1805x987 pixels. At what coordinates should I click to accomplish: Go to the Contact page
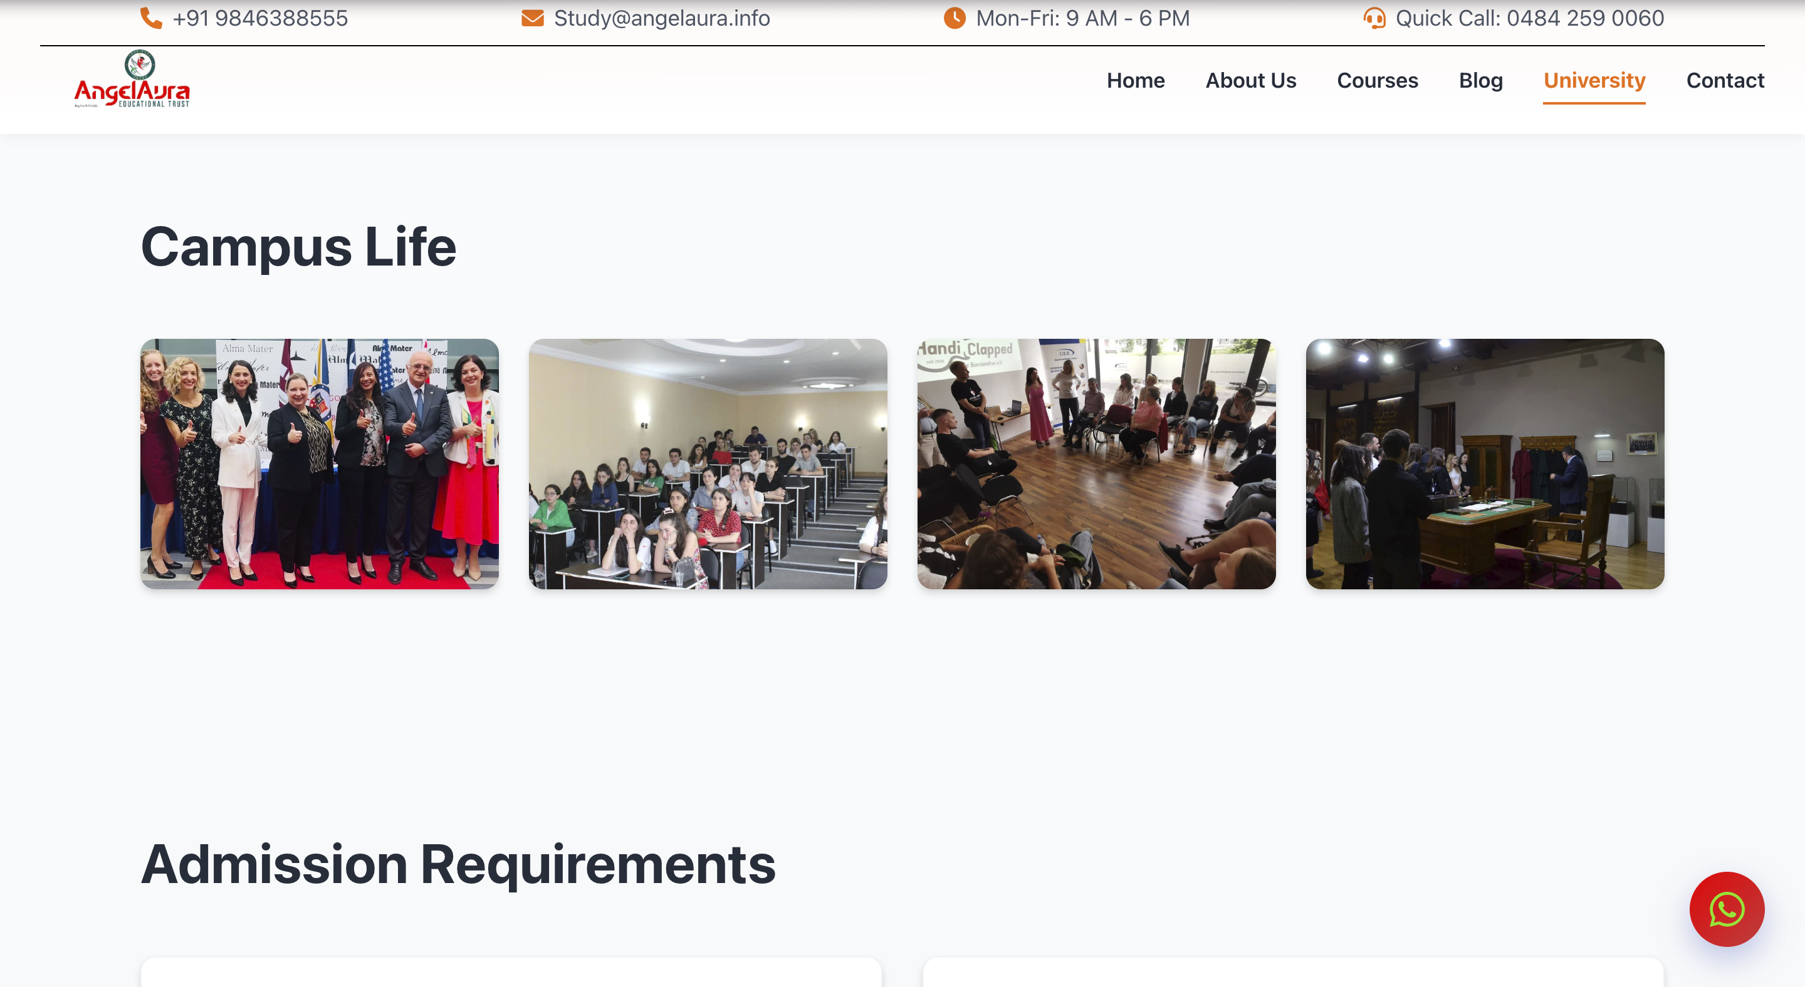point(1725,81)
